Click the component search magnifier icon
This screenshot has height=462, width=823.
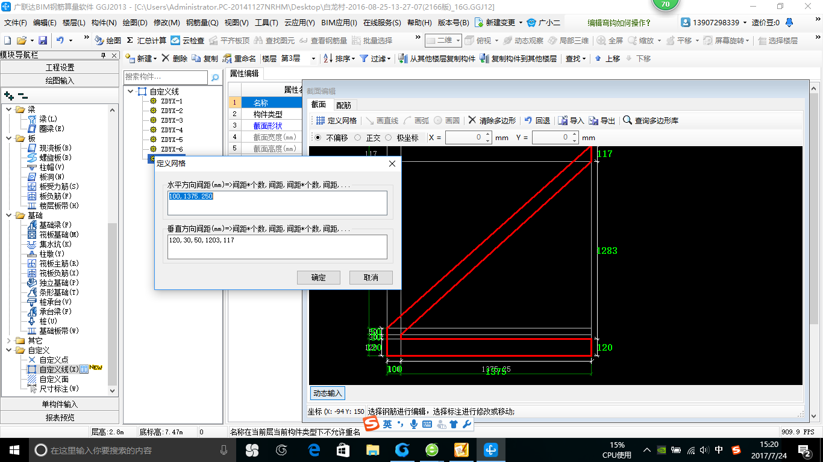click(x=215, y=78)
